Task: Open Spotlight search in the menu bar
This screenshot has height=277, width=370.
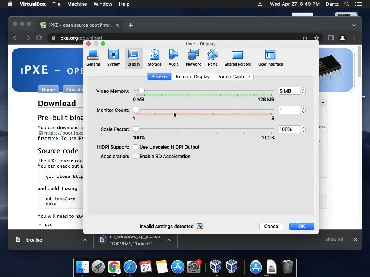Action: tap(347, 4)
